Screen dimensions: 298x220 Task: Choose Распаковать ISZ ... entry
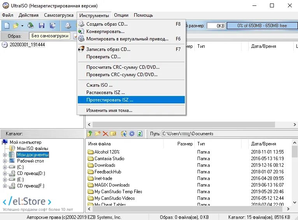pyautogui.click(x=131, y=93)
